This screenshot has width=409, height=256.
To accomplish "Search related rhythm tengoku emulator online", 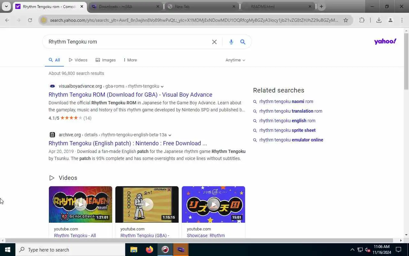I will pos(291,140).
